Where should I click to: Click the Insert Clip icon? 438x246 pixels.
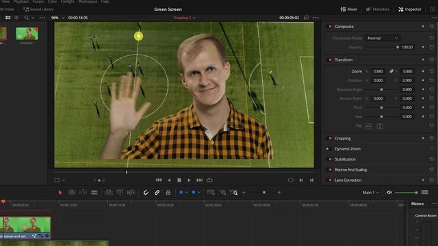tap(108, 193)
